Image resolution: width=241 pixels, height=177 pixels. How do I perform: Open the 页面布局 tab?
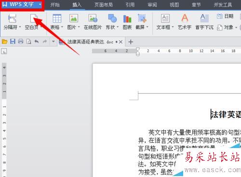tap(104, 5)
